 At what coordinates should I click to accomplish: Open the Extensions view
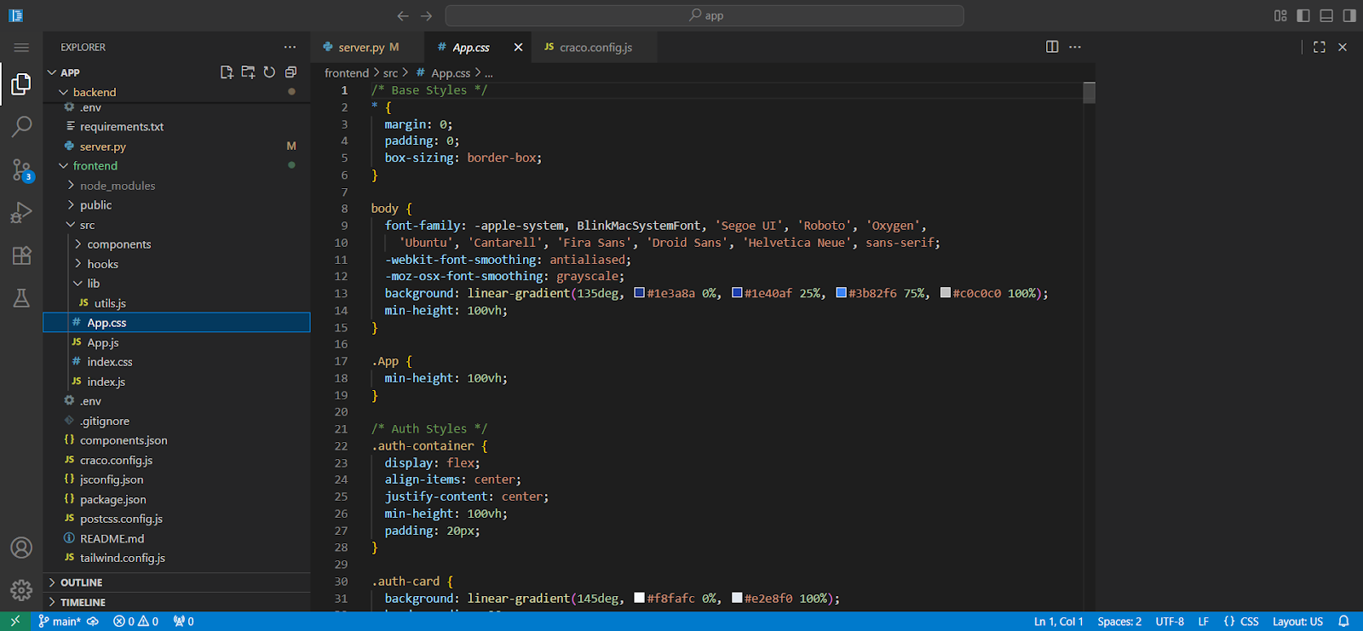click(x=21, y=255)
